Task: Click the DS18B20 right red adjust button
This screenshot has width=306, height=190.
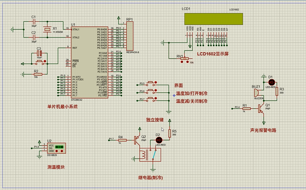Action: click(61, 151)
